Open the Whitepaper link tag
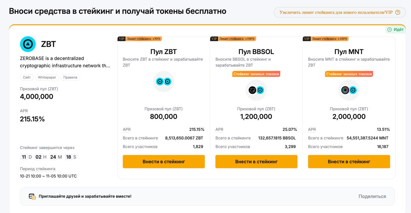Viewport: 411px width, 213px height. 47,77
